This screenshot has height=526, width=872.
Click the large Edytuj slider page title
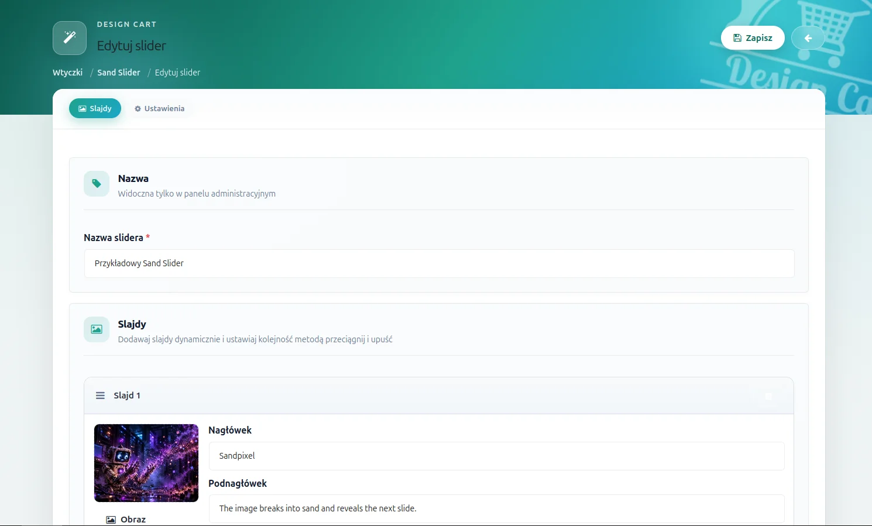[x=132, y=46]
